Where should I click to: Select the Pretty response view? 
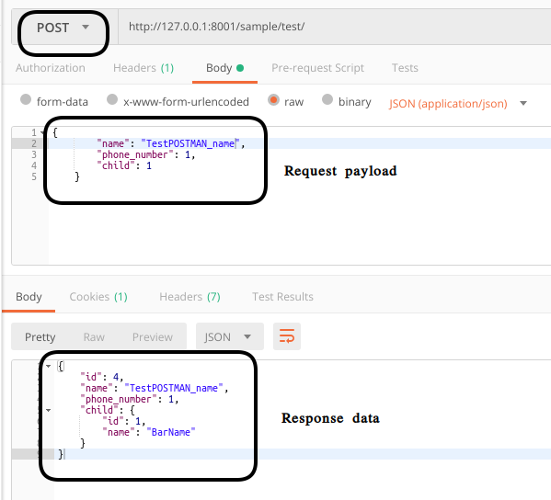(x=40, y=337)
